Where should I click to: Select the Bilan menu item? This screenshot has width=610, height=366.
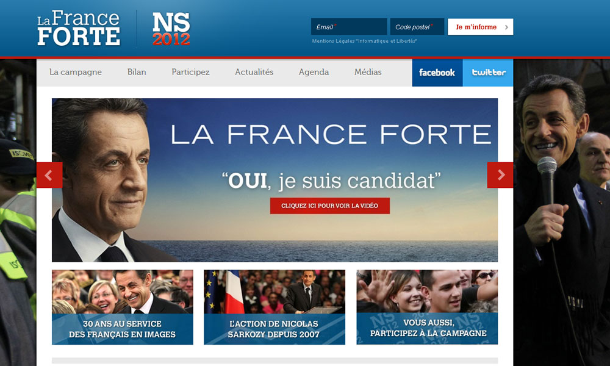(x=137, y=72)
